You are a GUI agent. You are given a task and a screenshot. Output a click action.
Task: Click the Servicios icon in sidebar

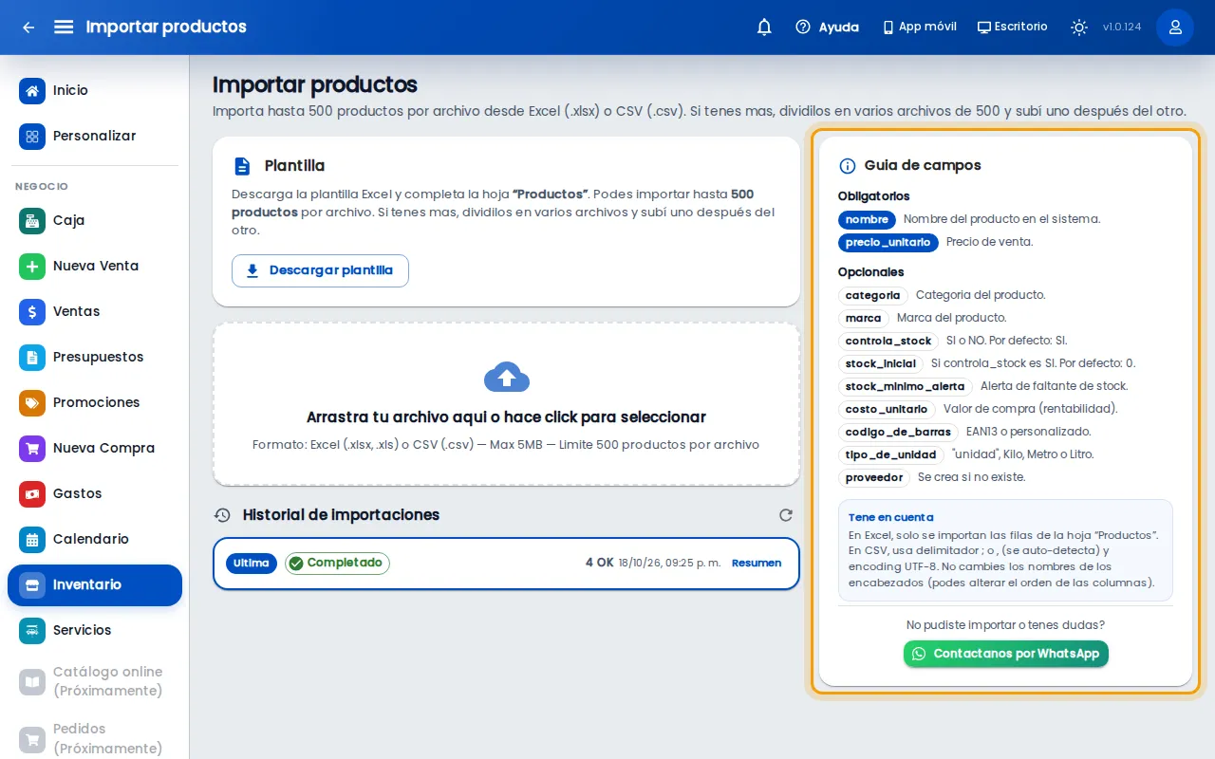(32, 631)
